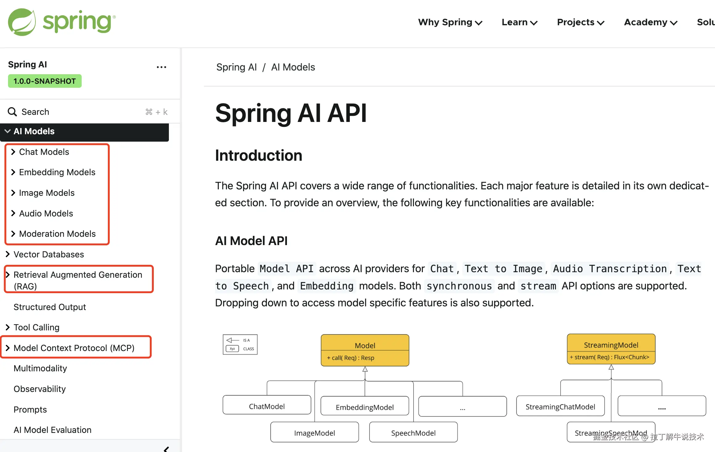Expand Vector Databases section

(x=8, y=254)
